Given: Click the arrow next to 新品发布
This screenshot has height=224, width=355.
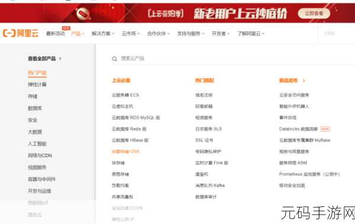Looking at the screenshot, I should 304,80.
